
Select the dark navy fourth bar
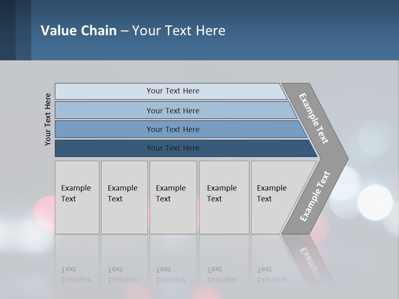click(x=186, y=148)
